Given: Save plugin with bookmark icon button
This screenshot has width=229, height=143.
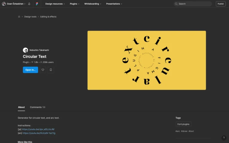Looking at the screenshot, I should point(51,70).
